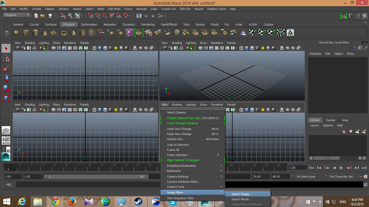369x207 pixels.
Task: Open Render View clapperboard window icon
Action: tap(139, 16)
